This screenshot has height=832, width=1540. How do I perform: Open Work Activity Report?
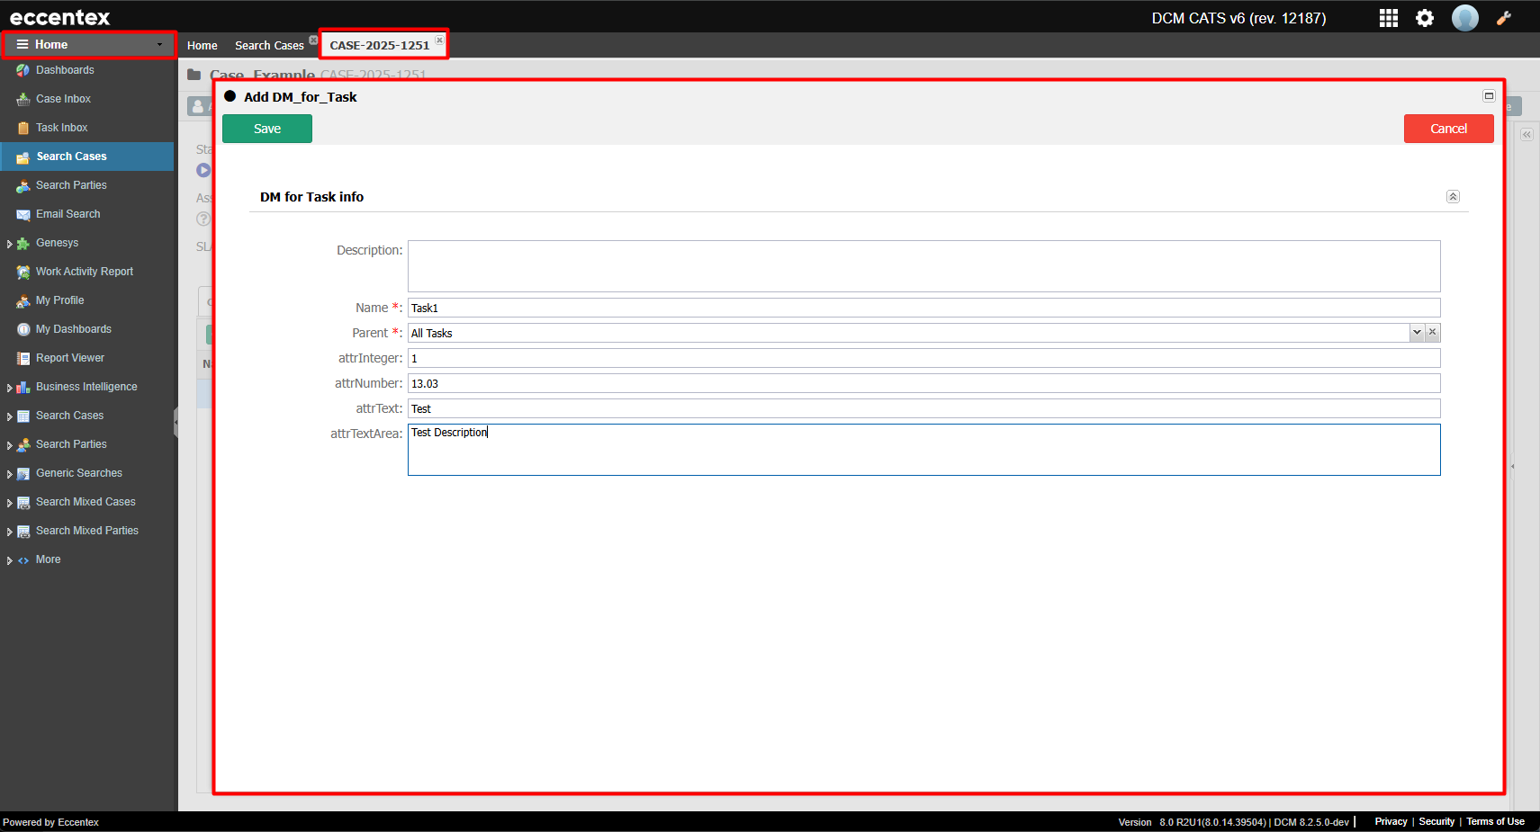[86, 272]
